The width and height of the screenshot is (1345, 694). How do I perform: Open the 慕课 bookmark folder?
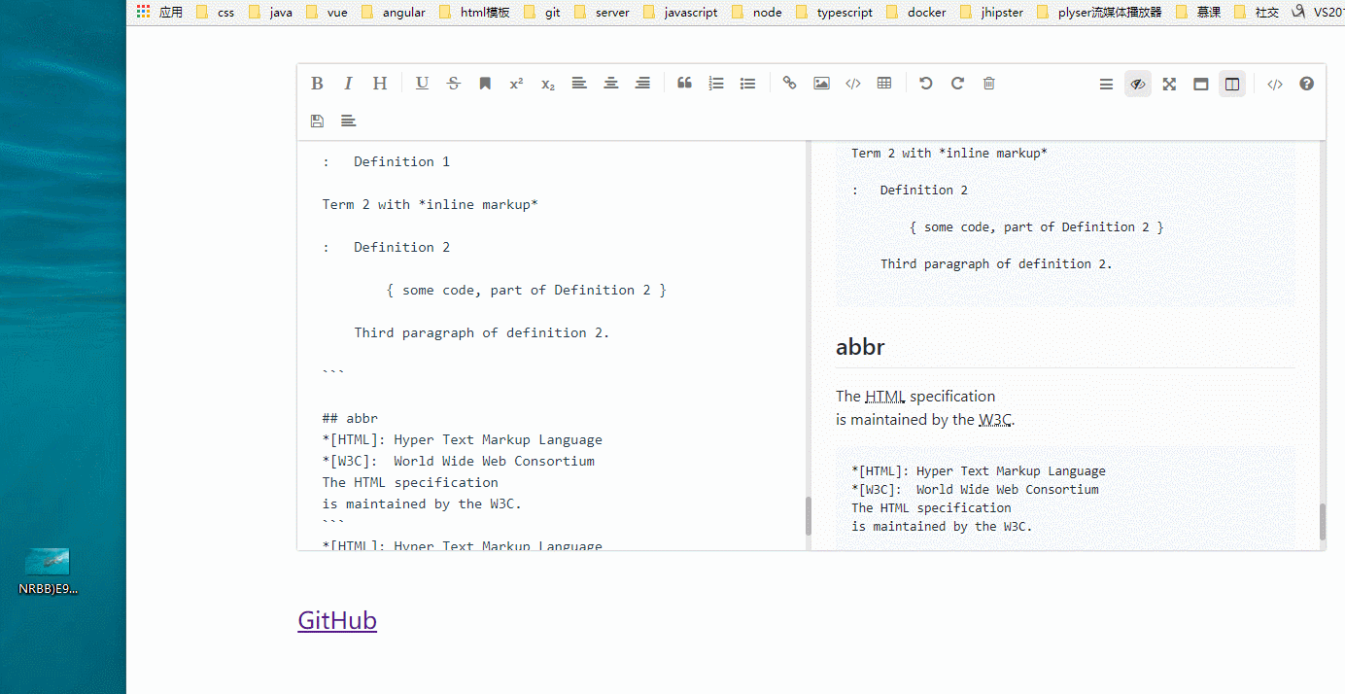[x=1198, y=13]
